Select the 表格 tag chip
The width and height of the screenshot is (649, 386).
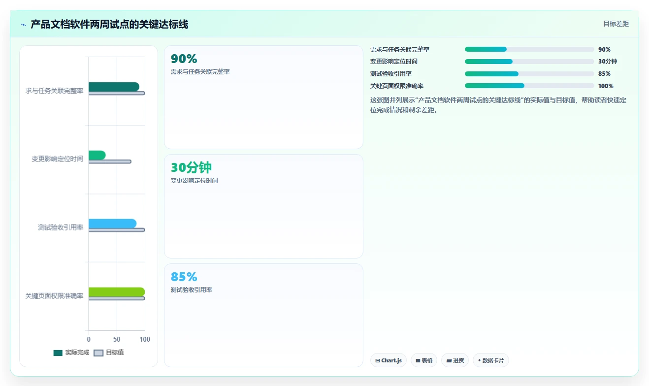424,360
